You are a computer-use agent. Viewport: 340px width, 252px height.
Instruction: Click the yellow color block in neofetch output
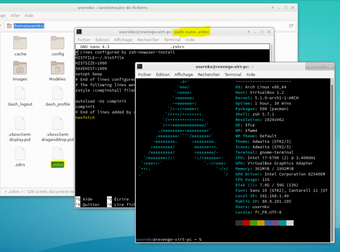pos(261,223)
